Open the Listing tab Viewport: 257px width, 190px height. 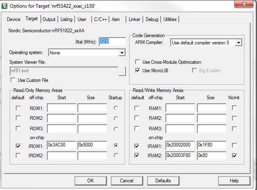[x=67, y=19]
